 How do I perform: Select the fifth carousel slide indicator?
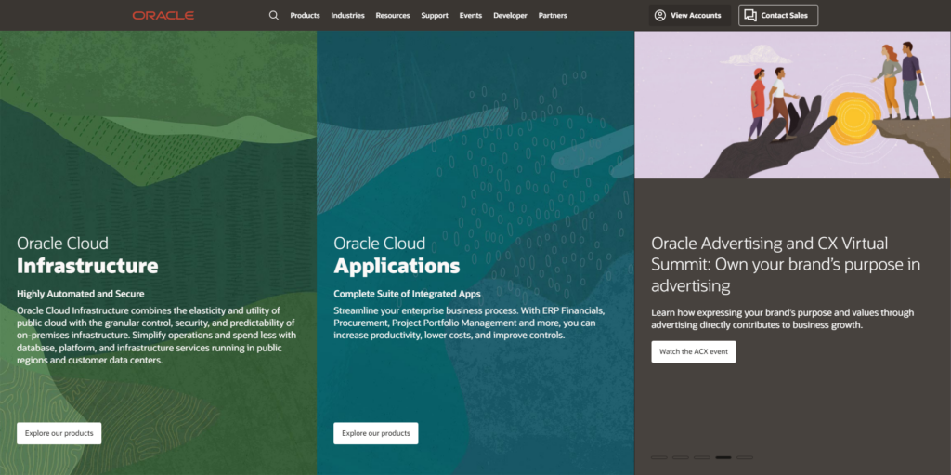coord(744,457)
